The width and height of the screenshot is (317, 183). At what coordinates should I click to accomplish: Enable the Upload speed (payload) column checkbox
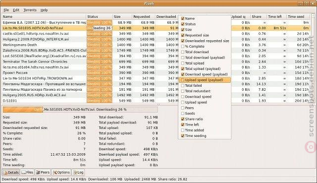(x=183, y=80)
